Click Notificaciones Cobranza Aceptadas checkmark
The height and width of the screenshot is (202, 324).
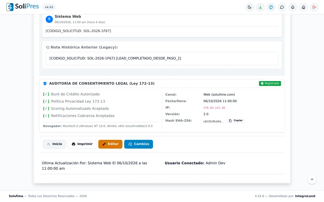pos(46,116)
